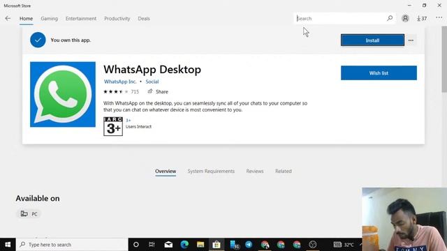Switch to the Productivity tab
This screenshot has height=251, width=447.
pyautogui.click(x=117, y=19)
